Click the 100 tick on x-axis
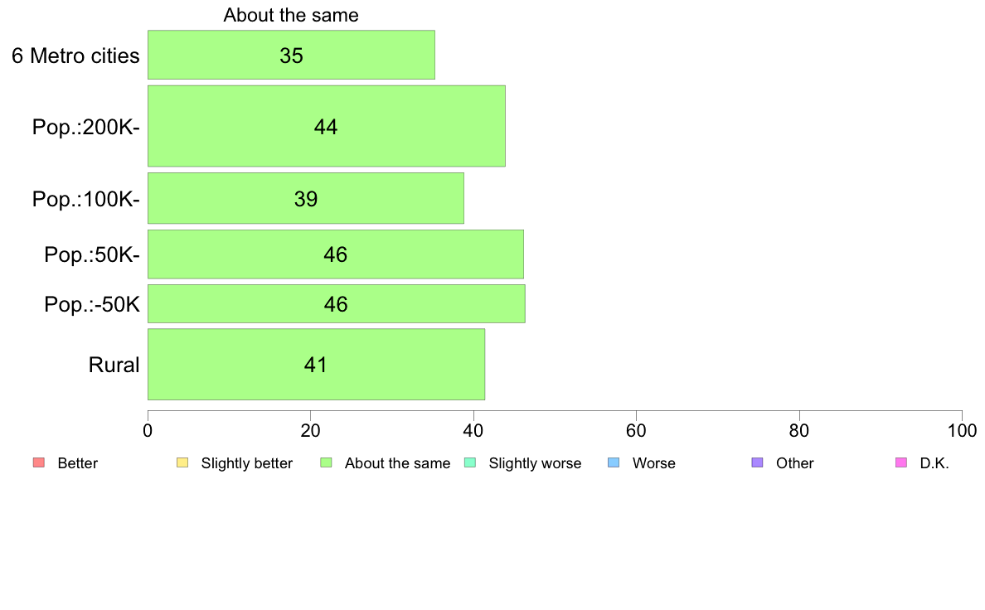 pos(963,430)
